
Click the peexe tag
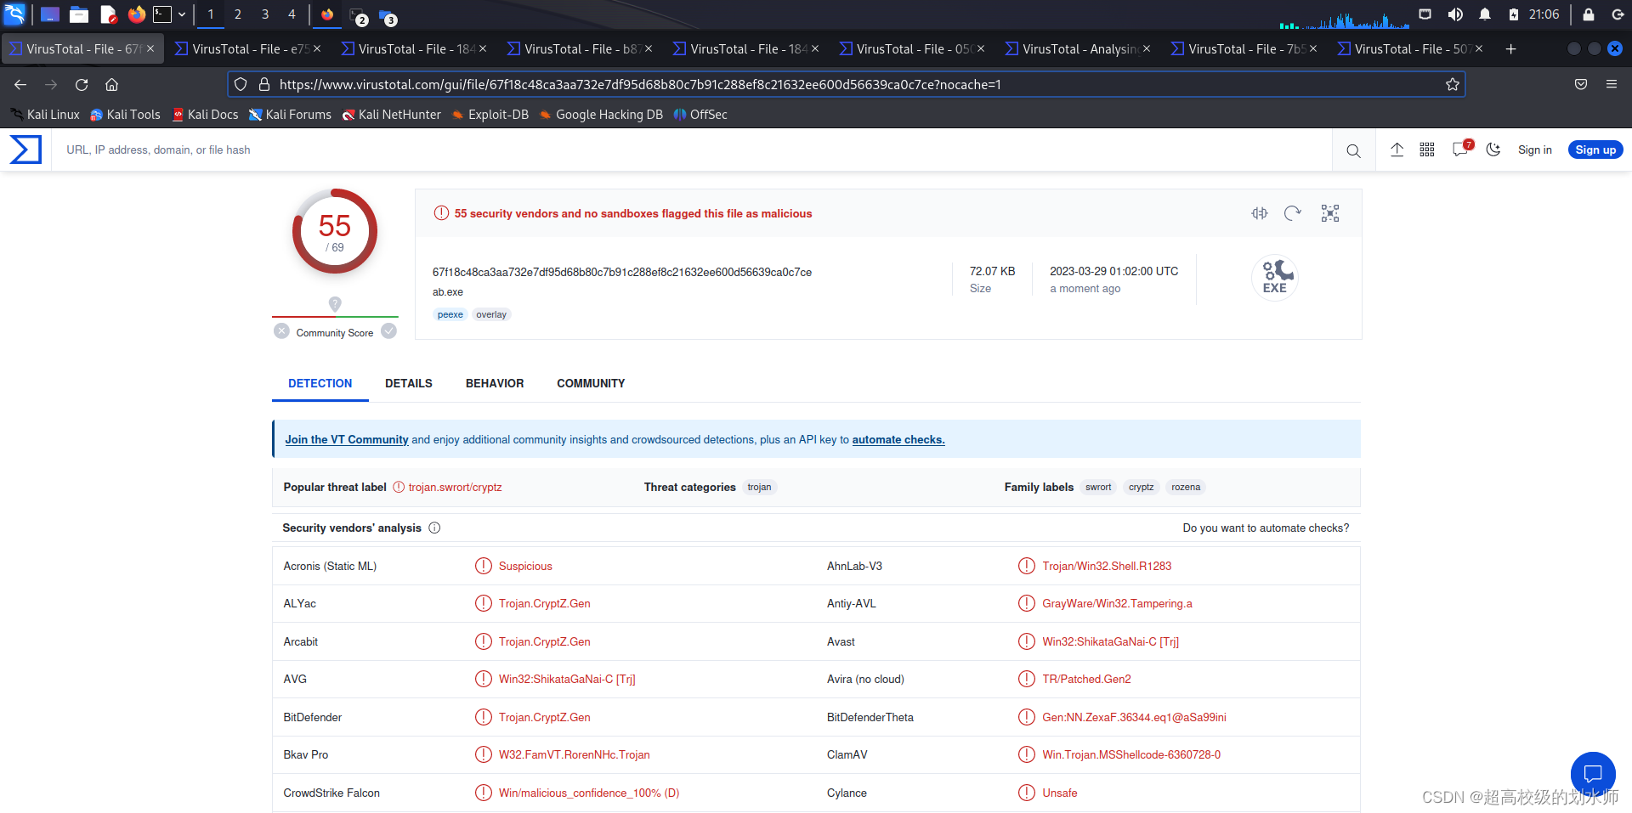click(450, 314)
